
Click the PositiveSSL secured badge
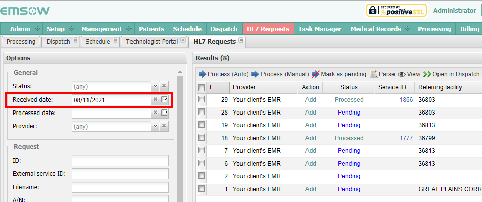pyautogui.click(x=396, y=10)
